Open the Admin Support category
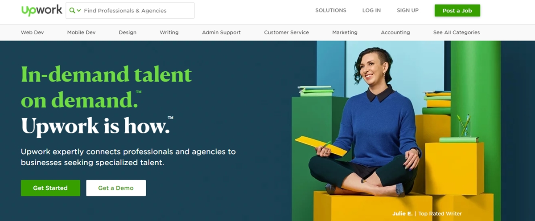Screen dimensions: 535x221 pyautogui.click(x=221, y=33)
